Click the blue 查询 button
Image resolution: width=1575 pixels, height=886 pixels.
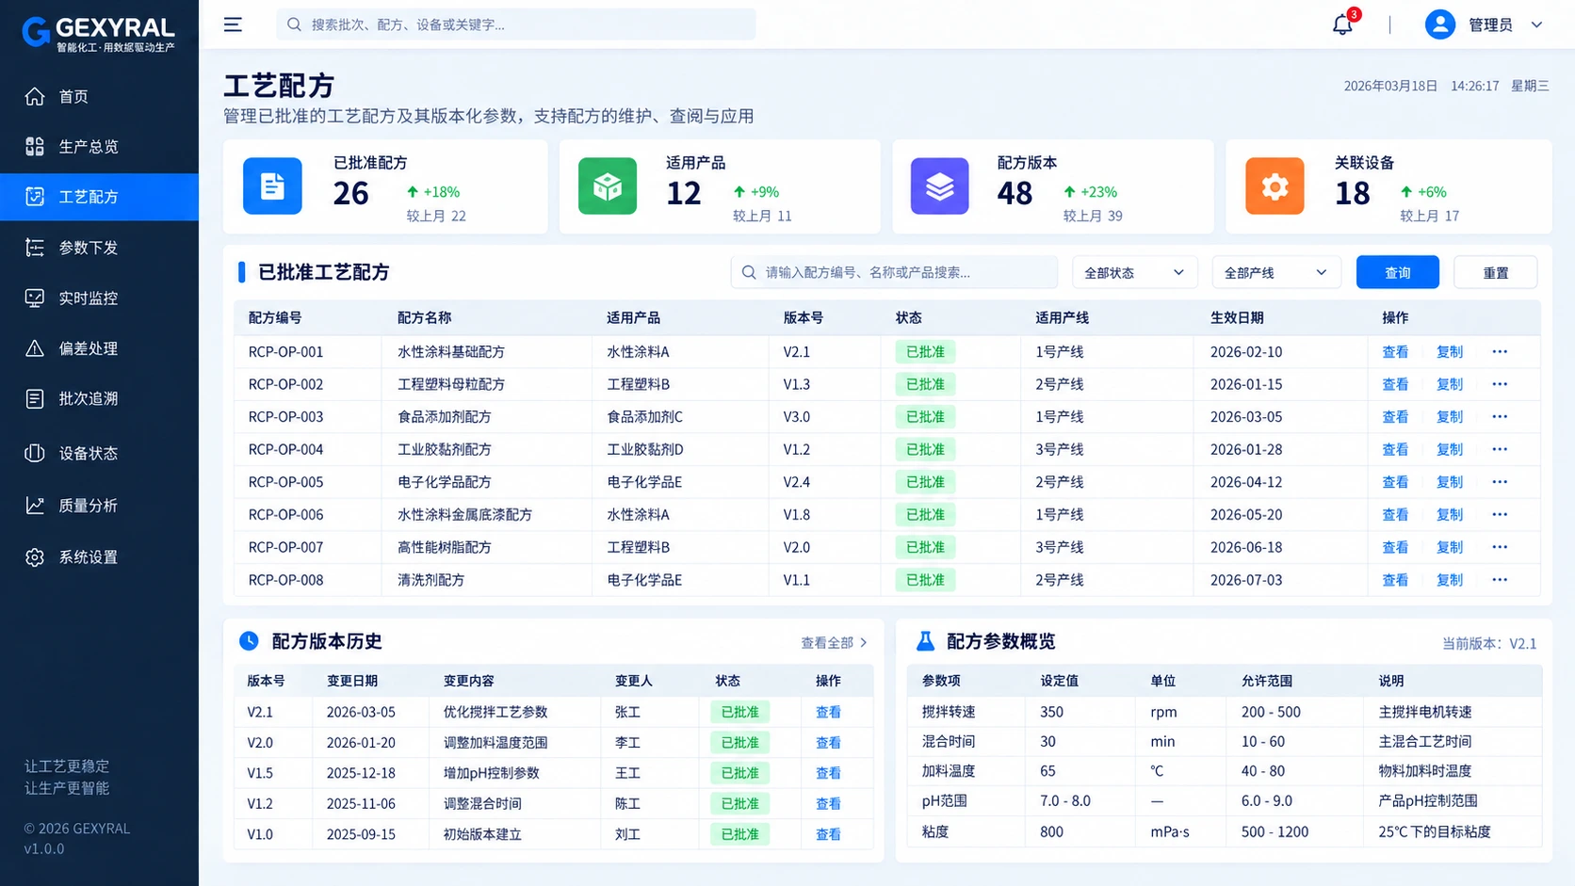click(1397, 272)
